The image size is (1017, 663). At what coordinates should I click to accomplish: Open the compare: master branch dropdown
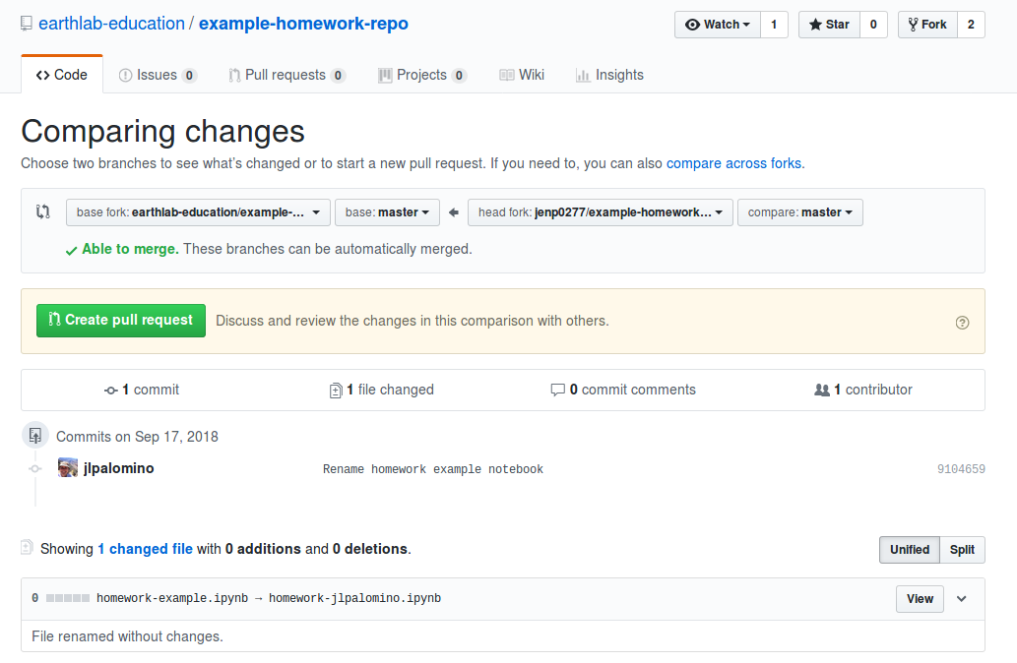click(x=799, y=212)
